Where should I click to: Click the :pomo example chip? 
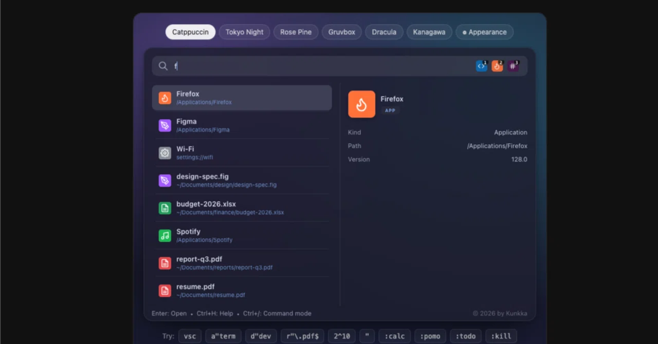[430, 336]
